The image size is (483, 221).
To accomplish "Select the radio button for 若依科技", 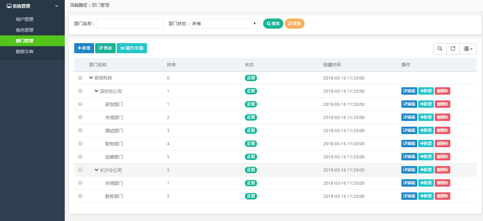I will click(x=80, y=78).
